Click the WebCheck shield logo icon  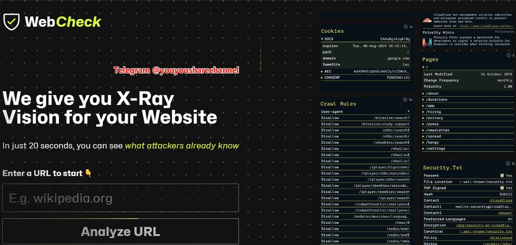point(12,21)
